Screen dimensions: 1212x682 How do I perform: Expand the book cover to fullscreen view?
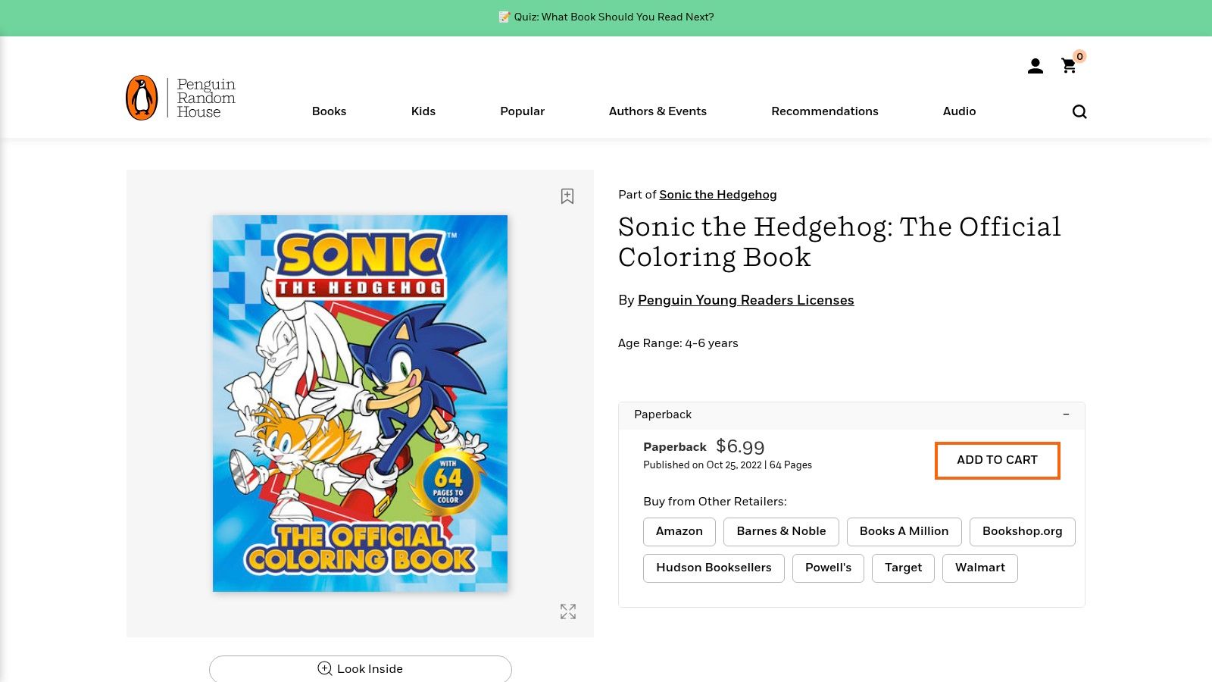(x=567, y=612)
